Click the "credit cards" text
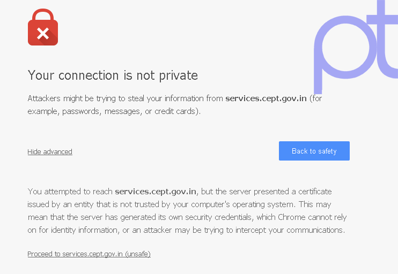Image resolution: width=398 pixels, height=274 pixels. pyautogui.click(x=176, y=112)
